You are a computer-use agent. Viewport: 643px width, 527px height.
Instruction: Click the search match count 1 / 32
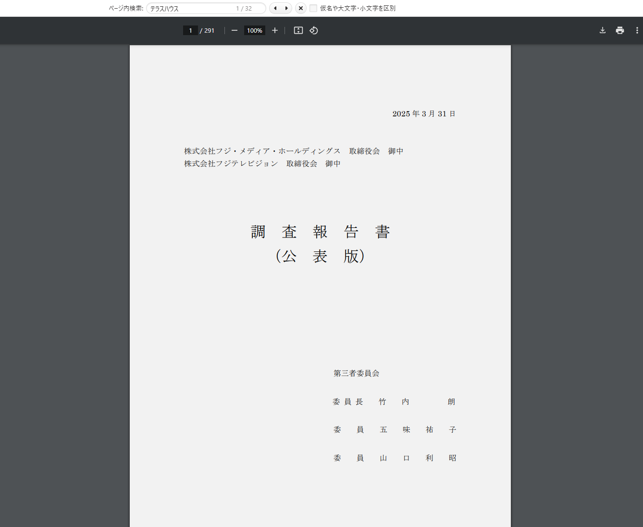point(244,9)
